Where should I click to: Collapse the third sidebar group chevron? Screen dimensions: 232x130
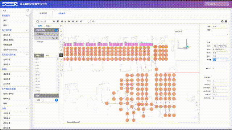click(x=26, y=55)
